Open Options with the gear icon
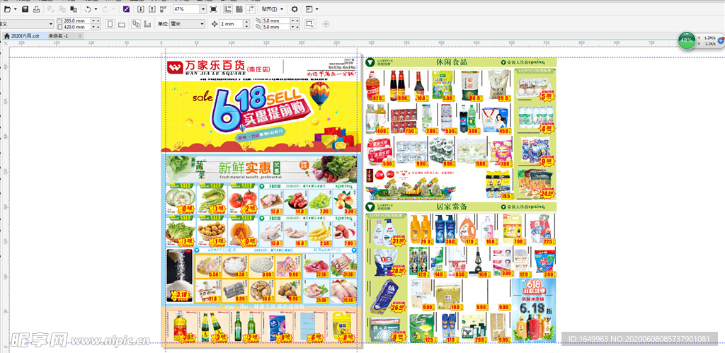The width and height of the screenshot is (725, 353). 295,9
